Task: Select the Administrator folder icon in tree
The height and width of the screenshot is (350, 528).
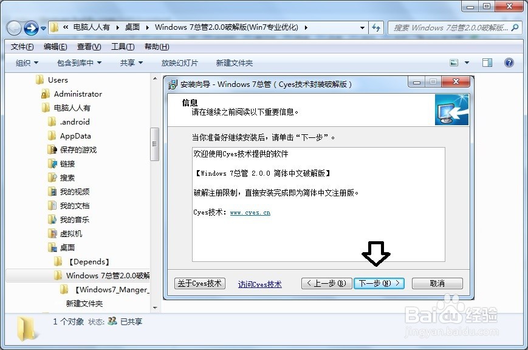Action: [x=46, y=94]
